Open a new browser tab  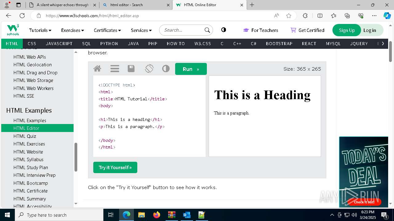pyautogui.click(x=252, y=5)
